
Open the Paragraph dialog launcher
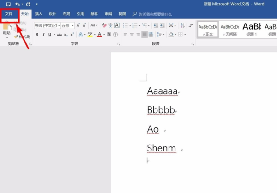[x=193, y=44]
